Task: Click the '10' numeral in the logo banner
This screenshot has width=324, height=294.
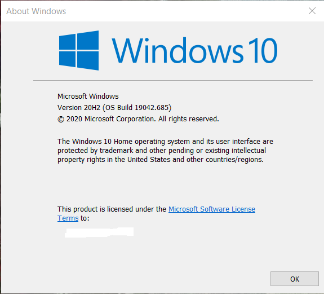Action: 263,50
